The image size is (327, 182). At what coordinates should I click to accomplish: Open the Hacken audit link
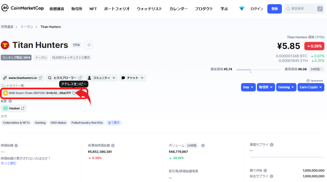[x=14, y=109]
